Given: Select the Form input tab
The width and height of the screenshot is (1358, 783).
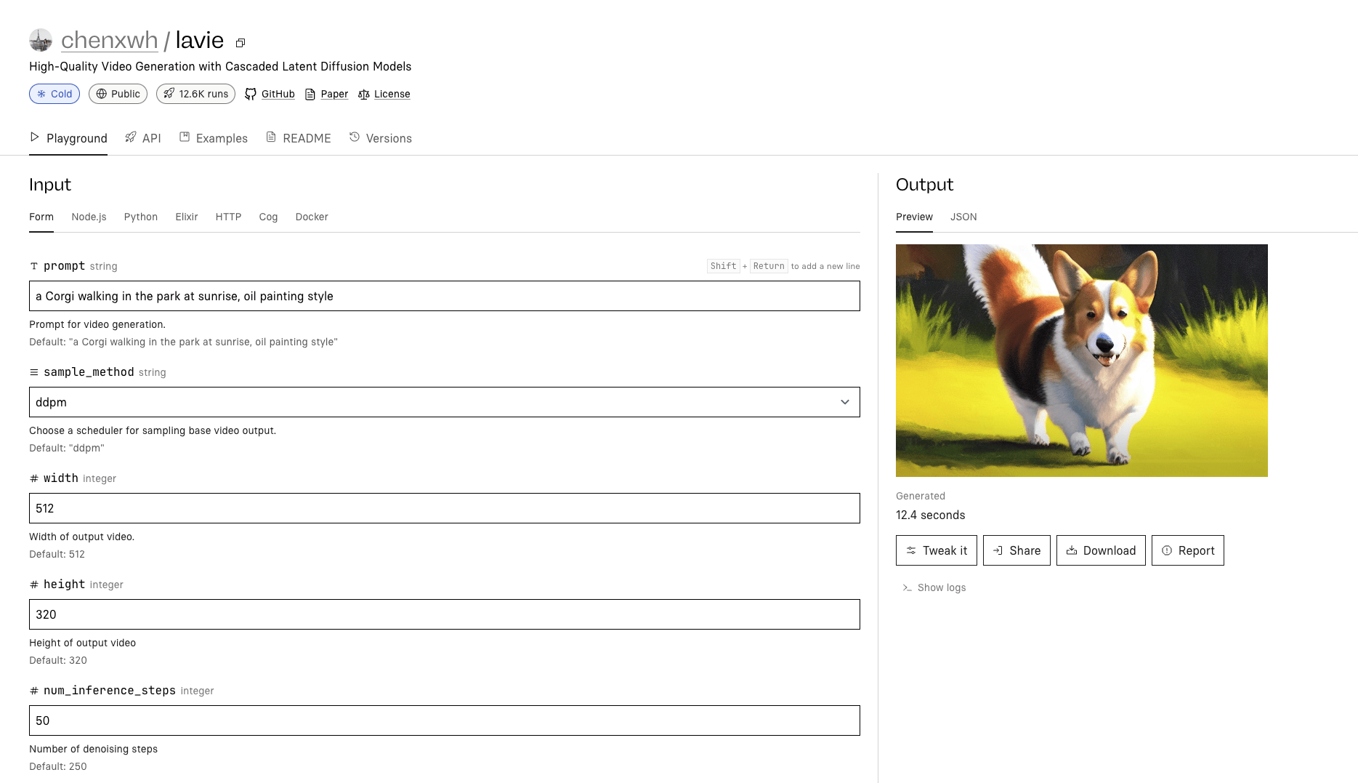Looking at the screenshot, I should [41, 217].
